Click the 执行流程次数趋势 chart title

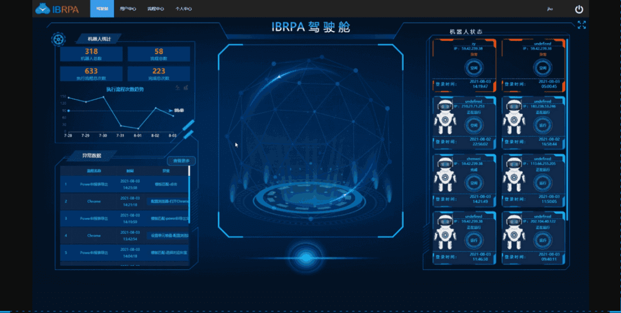[x=125, y=90]
